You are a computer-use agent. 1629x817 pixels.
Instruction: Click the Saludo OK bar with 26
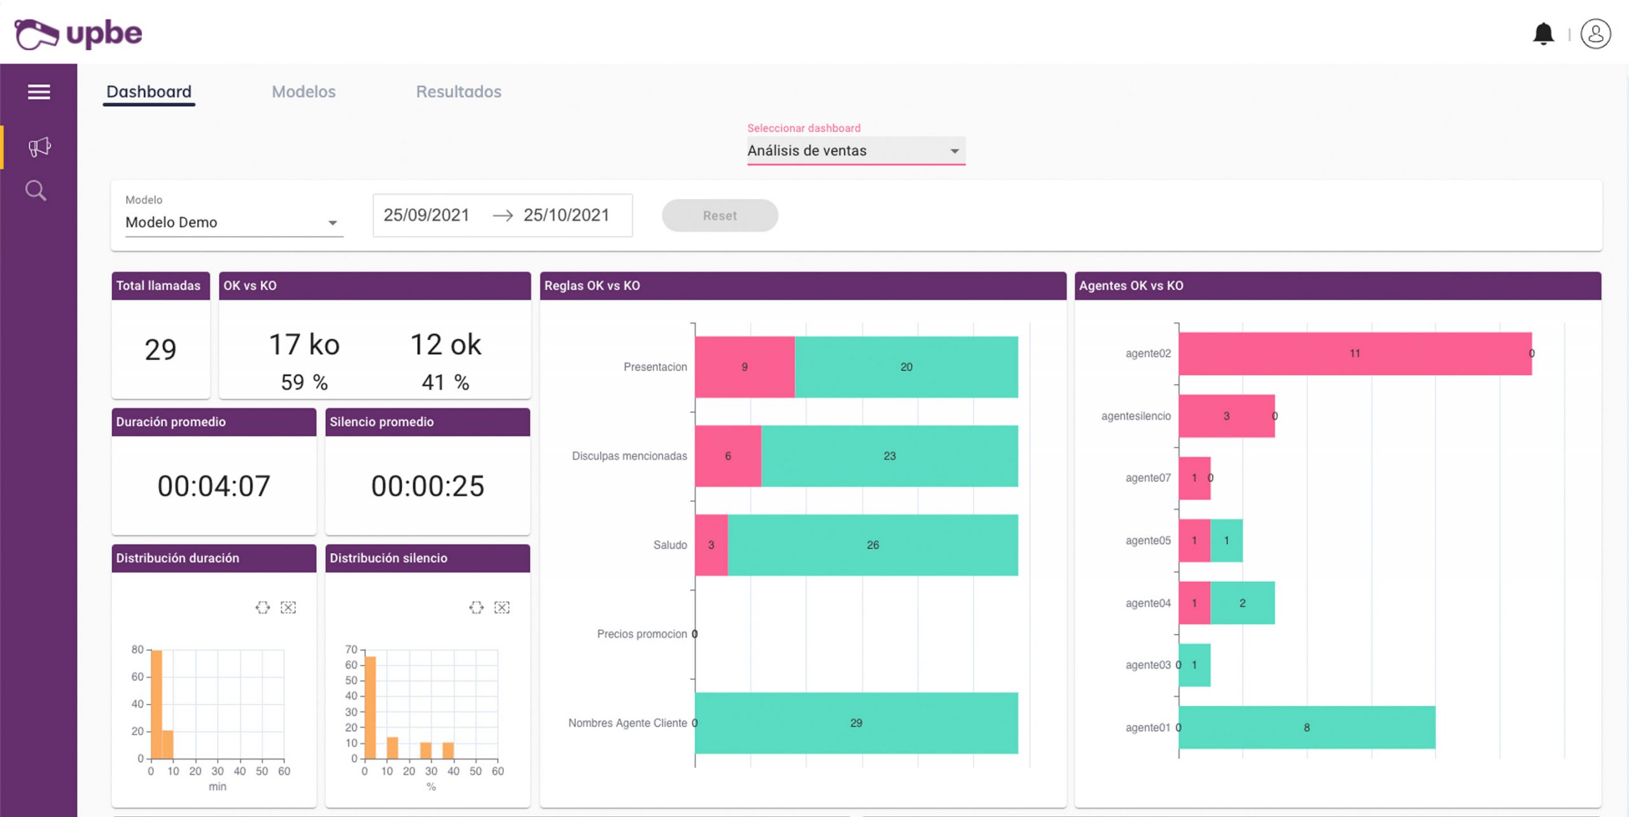(x=873, y=545)
